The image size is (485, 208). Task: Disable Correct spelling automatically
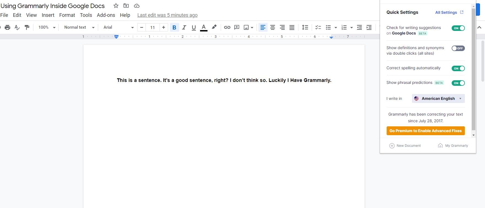tap(458, 68)
